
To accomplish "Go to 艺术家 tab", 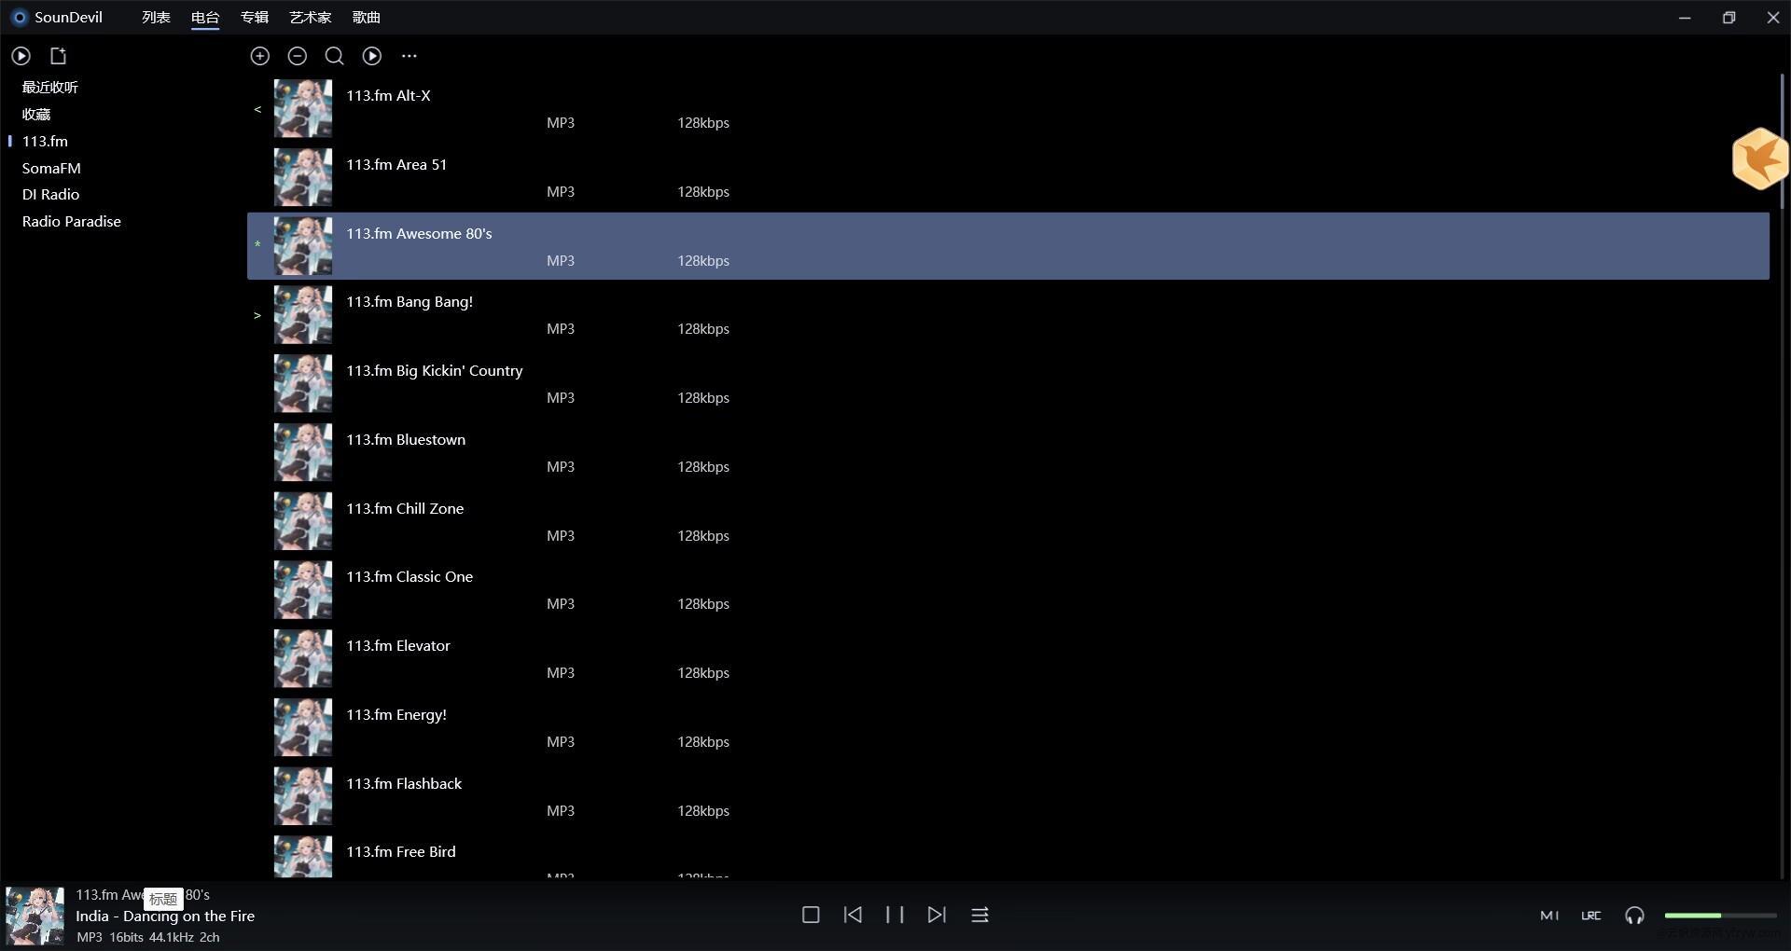I will (x=310, y=17).
